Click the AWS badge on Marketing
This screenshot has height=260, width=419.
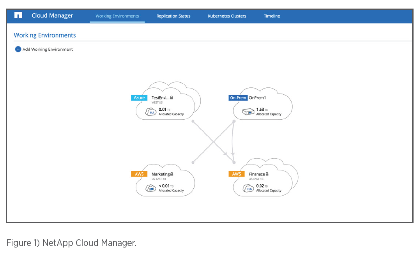[x=139, y=174]
